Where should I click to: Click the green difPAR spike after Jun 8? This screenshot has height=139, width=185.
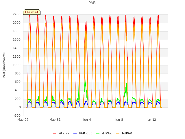(x=126, y=86)
